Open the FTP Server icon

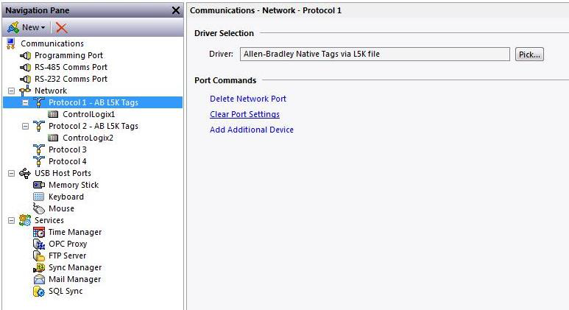point(39,256)
